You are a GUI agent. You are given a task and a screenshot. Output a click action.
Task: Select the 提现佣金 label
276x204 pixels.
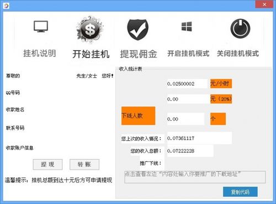pyautogui.click(x=139, y=54)
